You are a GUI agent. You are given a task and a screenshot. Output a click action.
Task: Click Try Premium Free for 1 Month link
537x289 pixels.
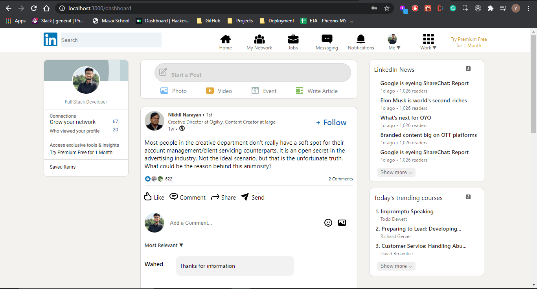(469, 42)
